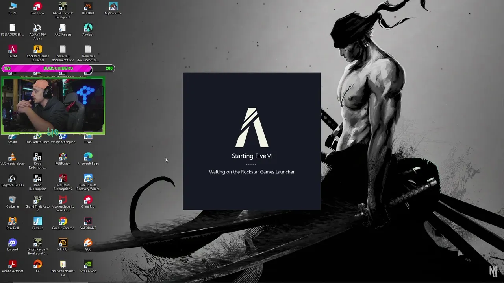Open McAfee Security Scan Plus shortcut
This screenshot has height=283, width=504.
click(63, 204)
